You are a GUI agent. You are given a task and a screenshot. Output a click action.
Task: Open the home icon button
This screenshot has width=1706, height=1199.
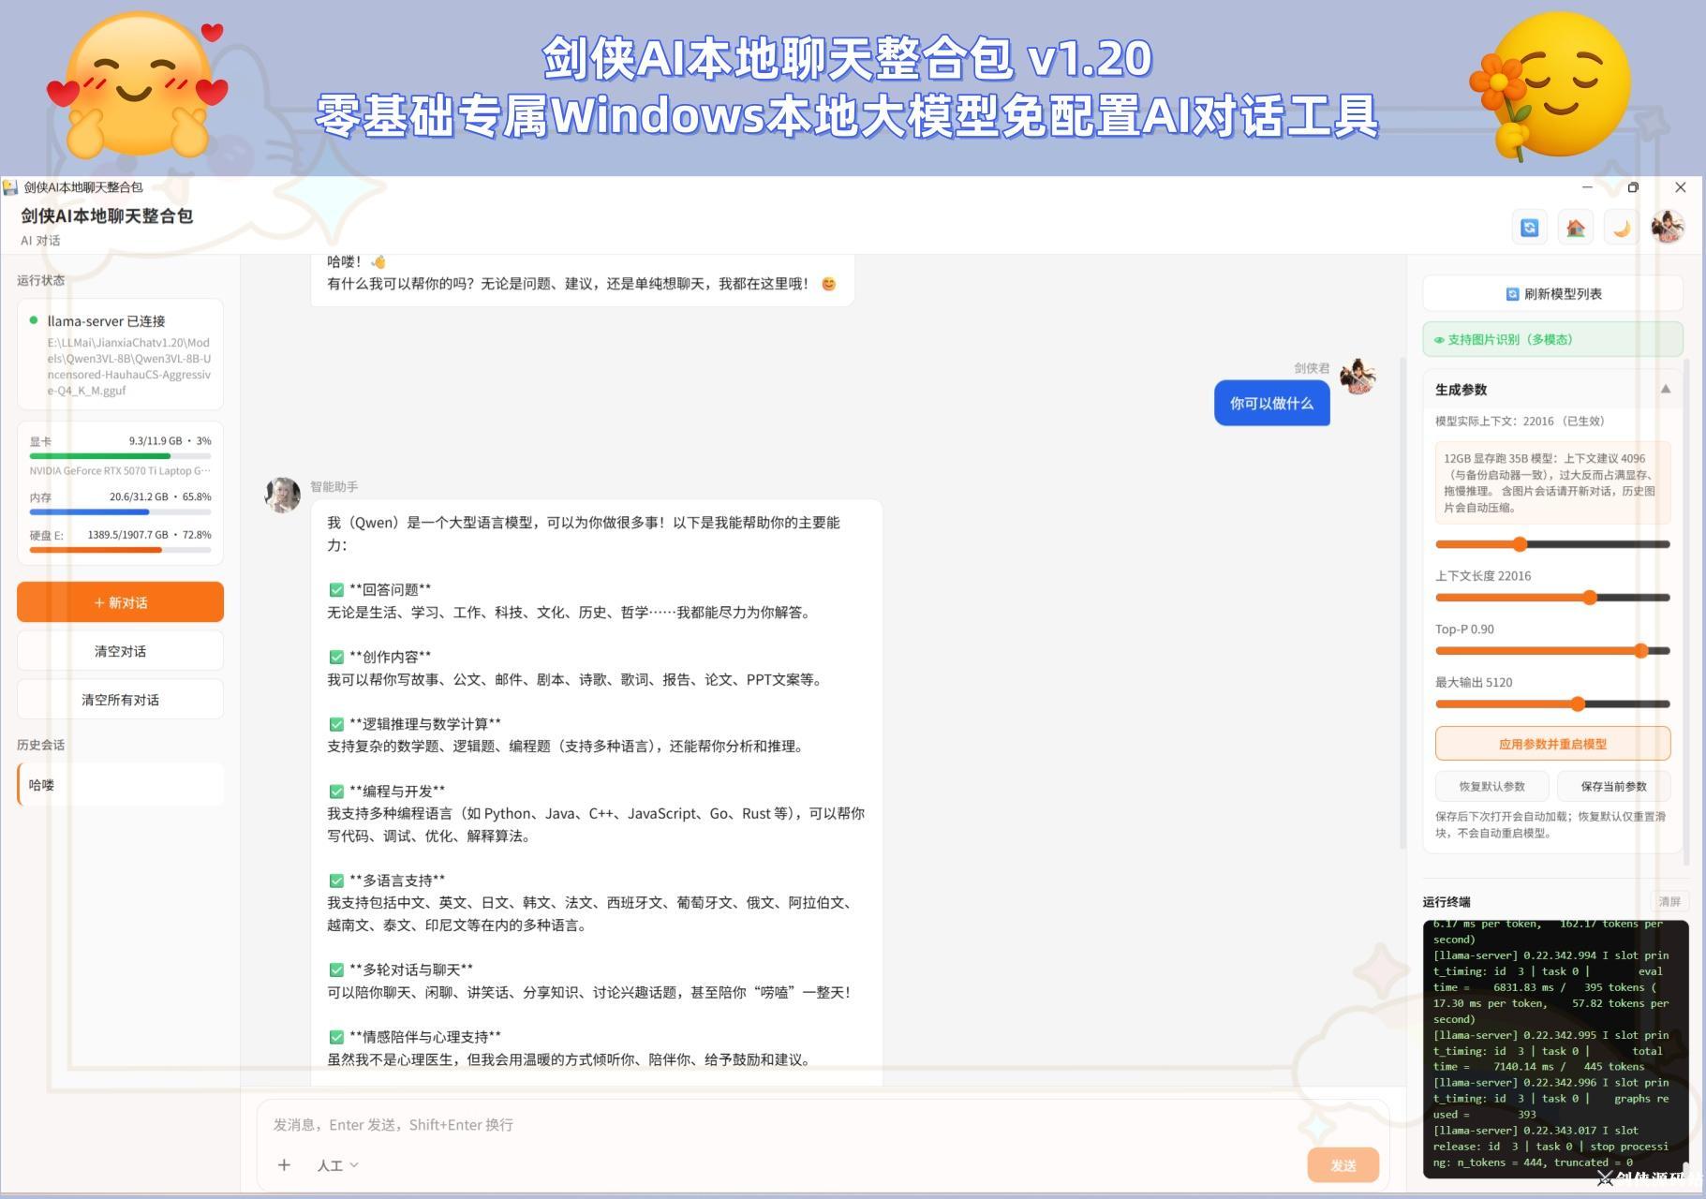tap(1575, 228)
